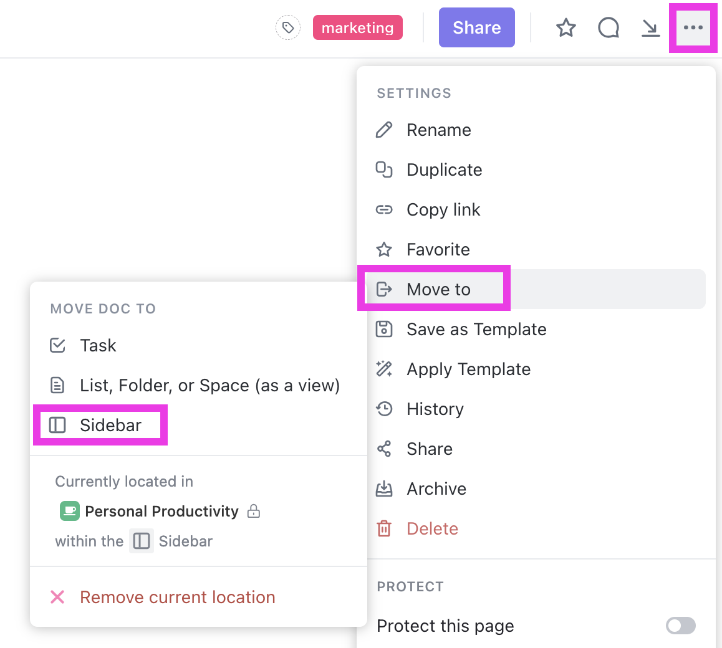The height and width of the screenshot is (648, 722).
Task: Click the collapse arrow icon in toolbar
Action: coord(650,28)
